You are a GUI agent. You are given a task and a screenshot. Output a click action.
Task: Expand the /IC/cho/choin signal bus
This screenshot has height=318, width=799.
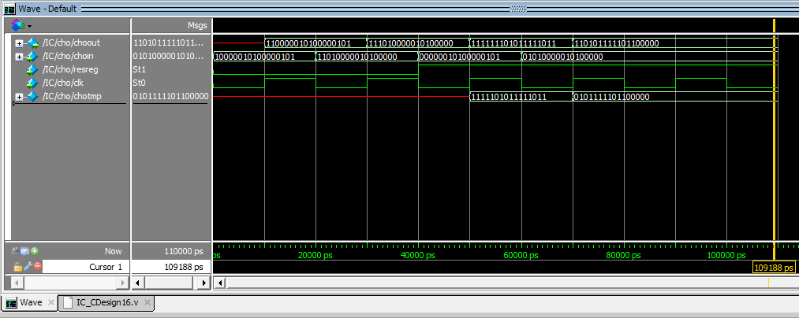click(x=19, y=56)
